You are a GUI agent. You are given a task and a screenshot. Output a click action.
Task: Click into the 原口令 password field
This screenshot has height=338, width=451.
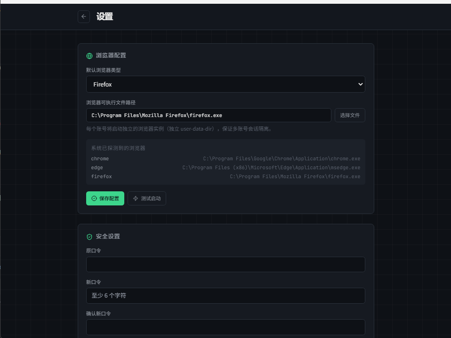[x=225, y=264]
